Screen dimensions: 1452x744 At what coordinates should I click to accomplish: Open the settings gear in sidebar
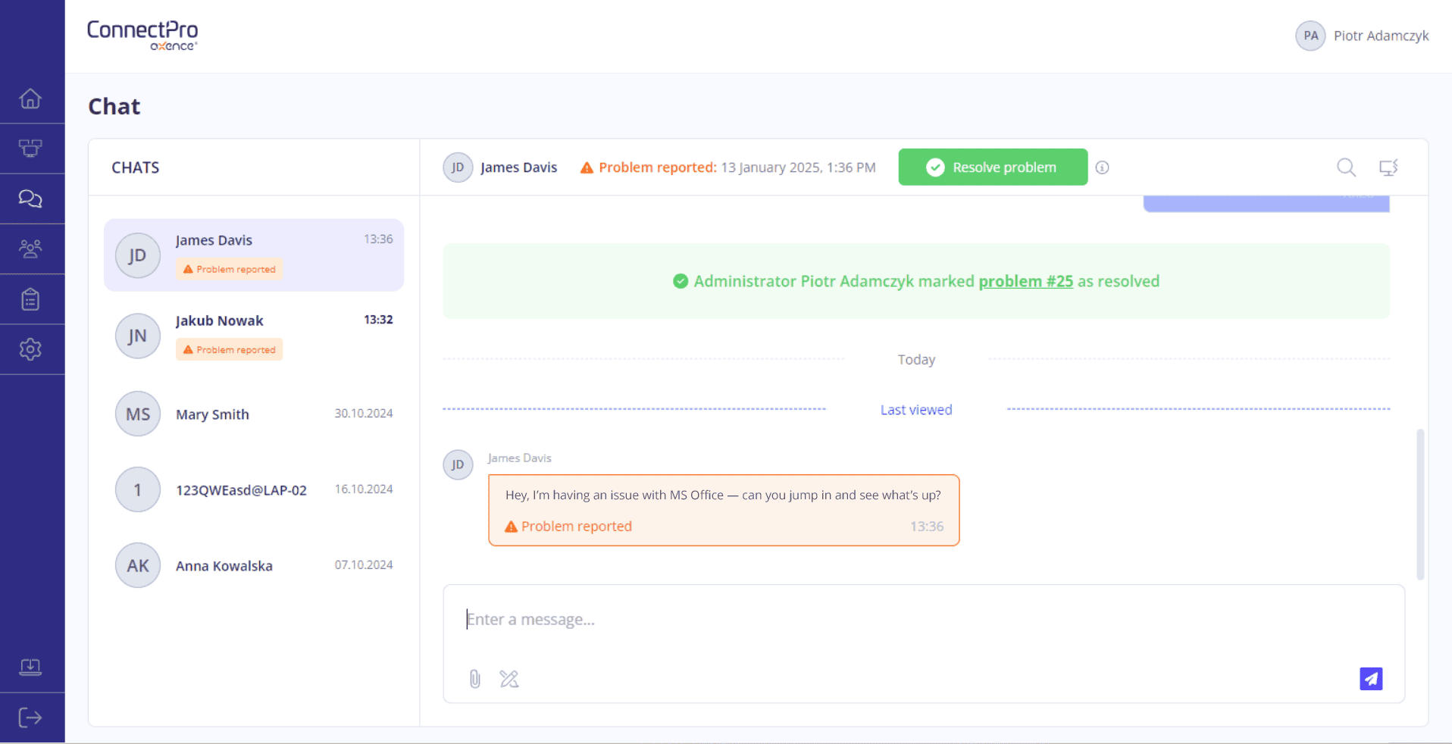(30, 349)
